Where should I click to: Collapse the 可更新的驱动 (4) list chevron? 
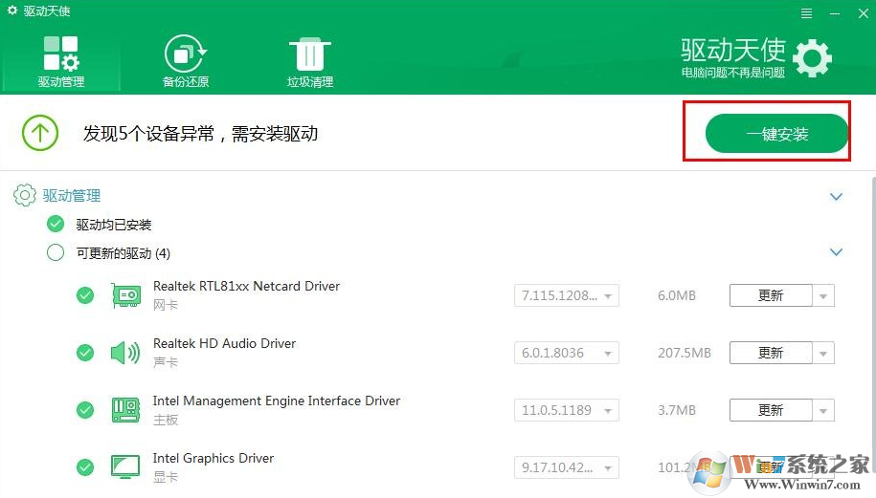click(x=836, y=252)
